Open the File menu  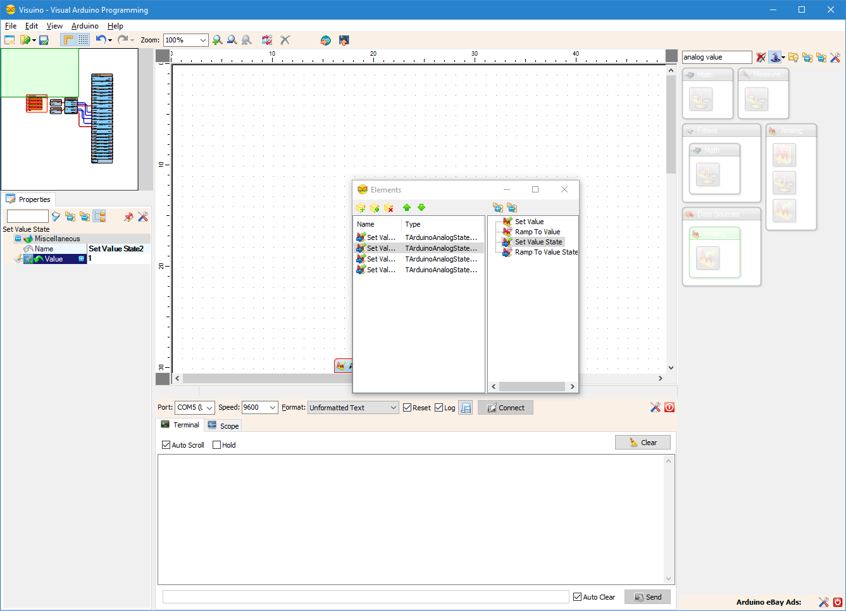[x=11, y=26]
